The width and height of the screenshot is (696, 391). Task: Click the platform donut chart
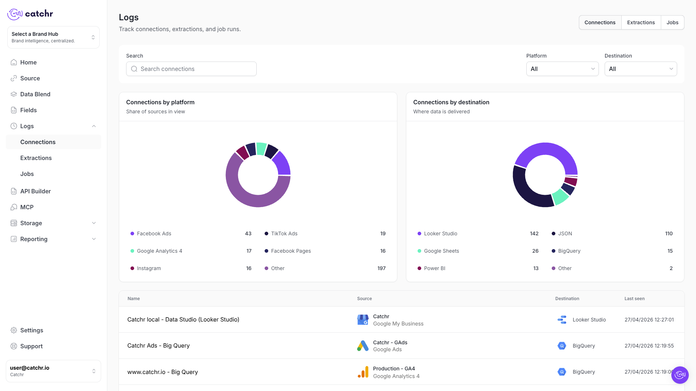pos(258,175)
